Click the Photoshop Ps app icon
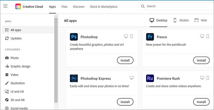The width and height of the screenshot is (214, 110). [x=74, y=37]
